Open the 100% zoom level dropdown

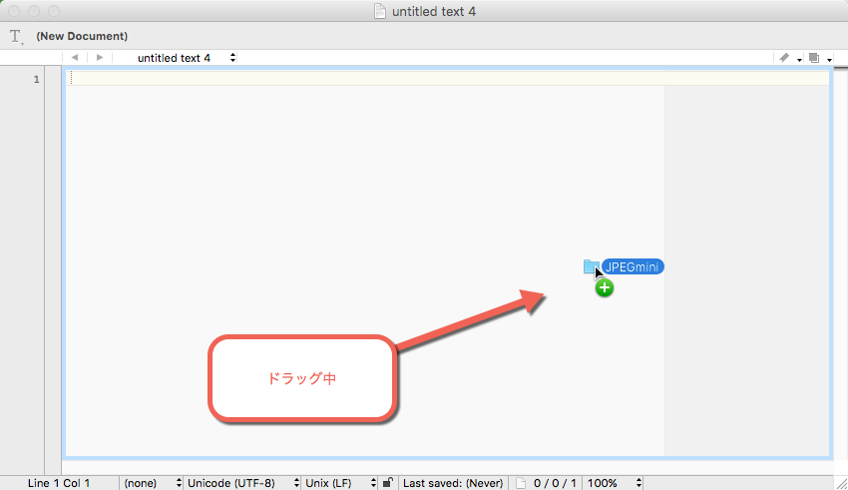click(613, 483)
